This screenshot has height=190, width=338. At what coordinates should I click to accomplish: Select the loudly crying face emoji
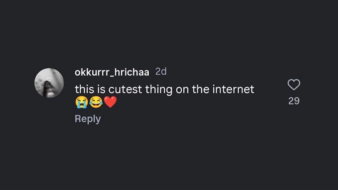tap(81, 102)
